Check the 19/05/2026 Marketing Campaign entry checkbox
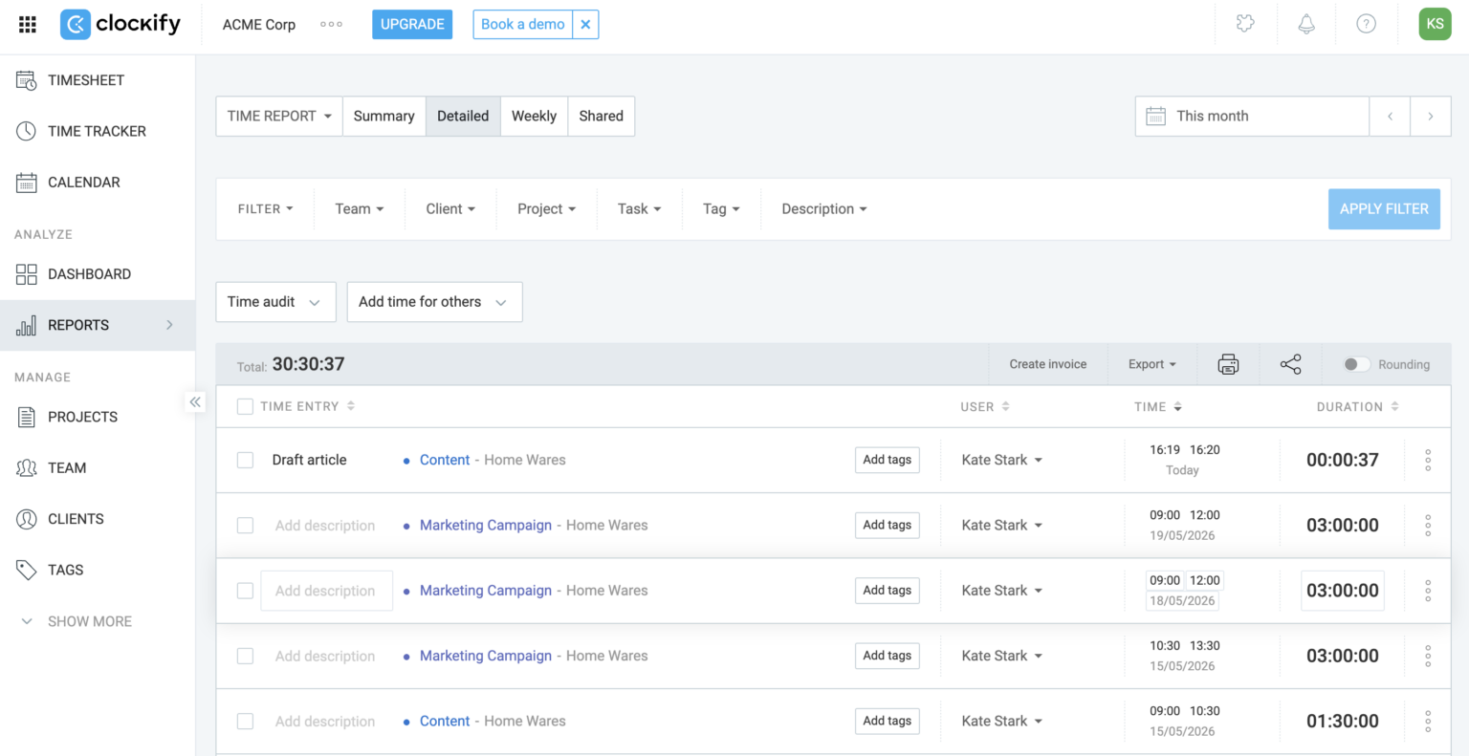 (245, 526)
